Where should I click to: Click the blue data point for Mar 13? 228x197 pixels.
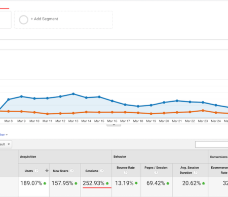point(73,94)
